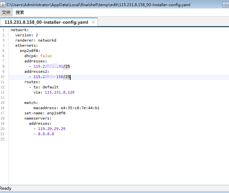Place cursor on "set-name: enp2s0f0" line
Screen dimensions: 229x193
pyautogui.click(x=45, y=113)
